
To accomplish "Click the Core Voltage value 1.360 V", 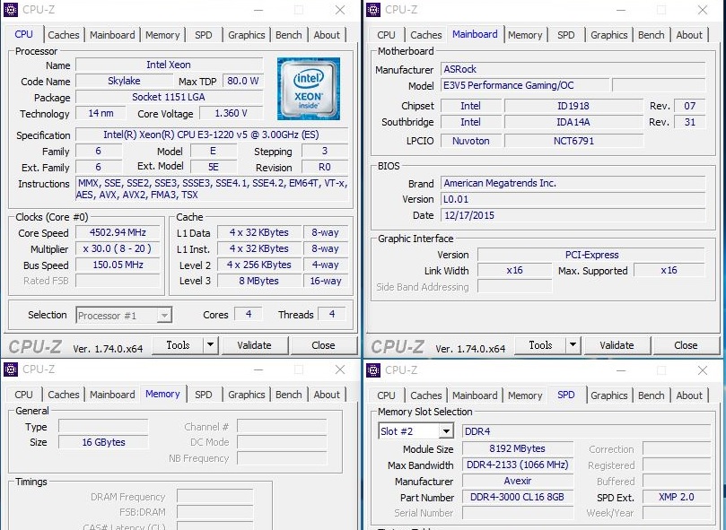I will click(231, 113).
